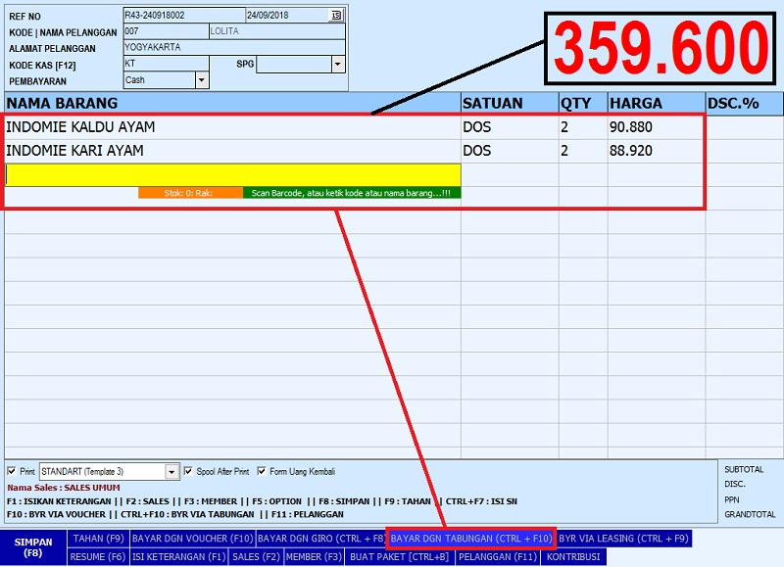Screen dimensions: 784x567
Task: Click BAYAR DGN TABUNGAN (CTRL + F10)
Action: tap(471, 539)
